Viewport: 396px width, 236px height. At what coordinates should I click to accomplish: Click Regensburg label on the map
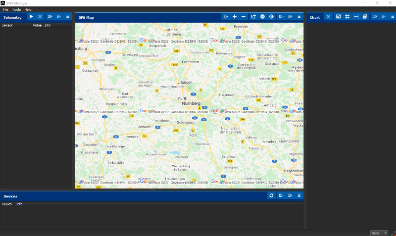click(294, 171)
